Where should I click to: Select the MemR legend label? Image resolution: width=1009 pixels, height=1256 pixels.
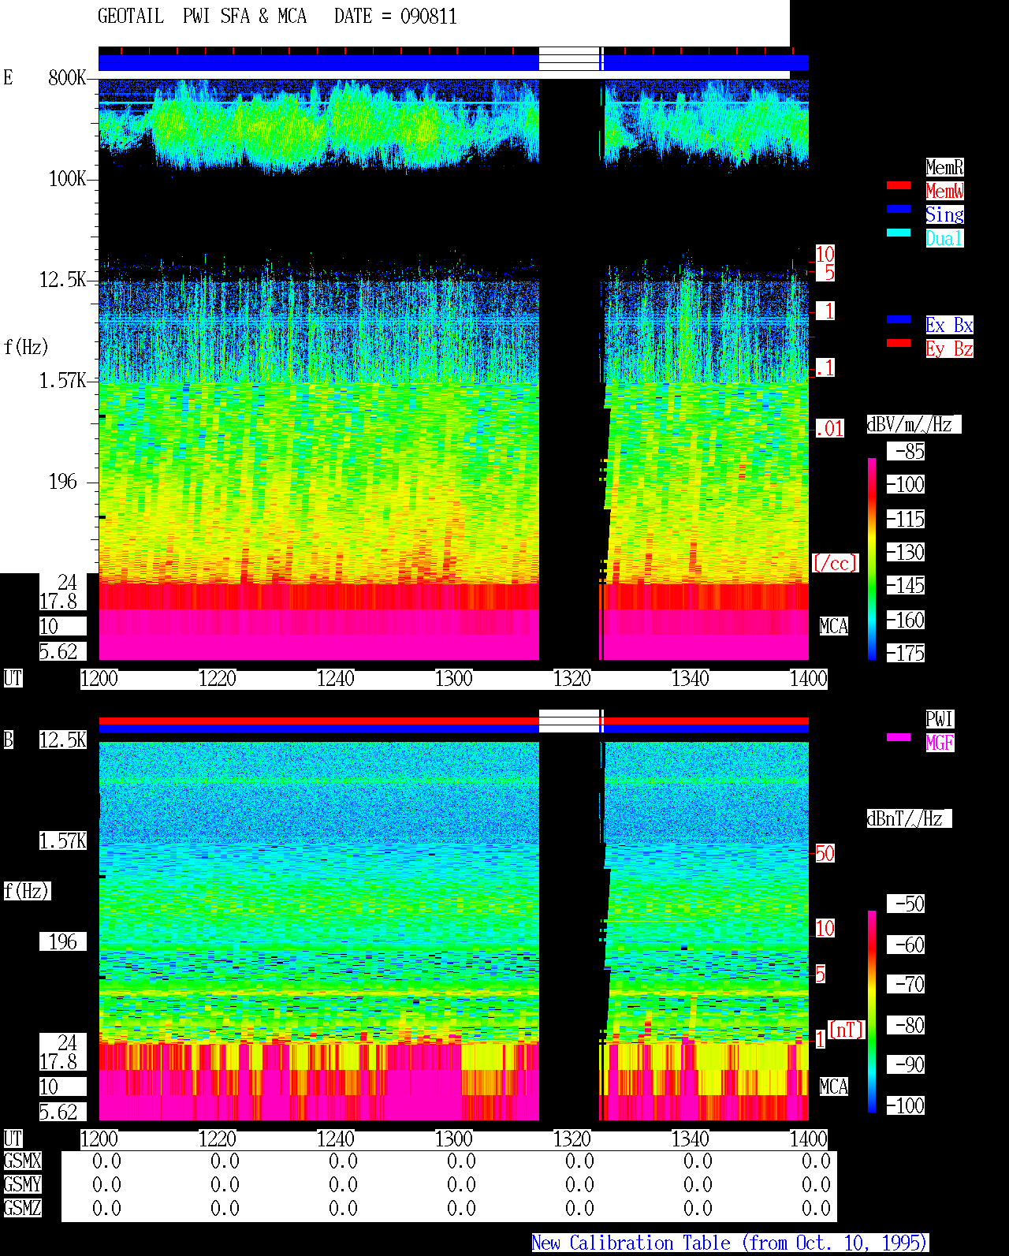click(944, 167)
